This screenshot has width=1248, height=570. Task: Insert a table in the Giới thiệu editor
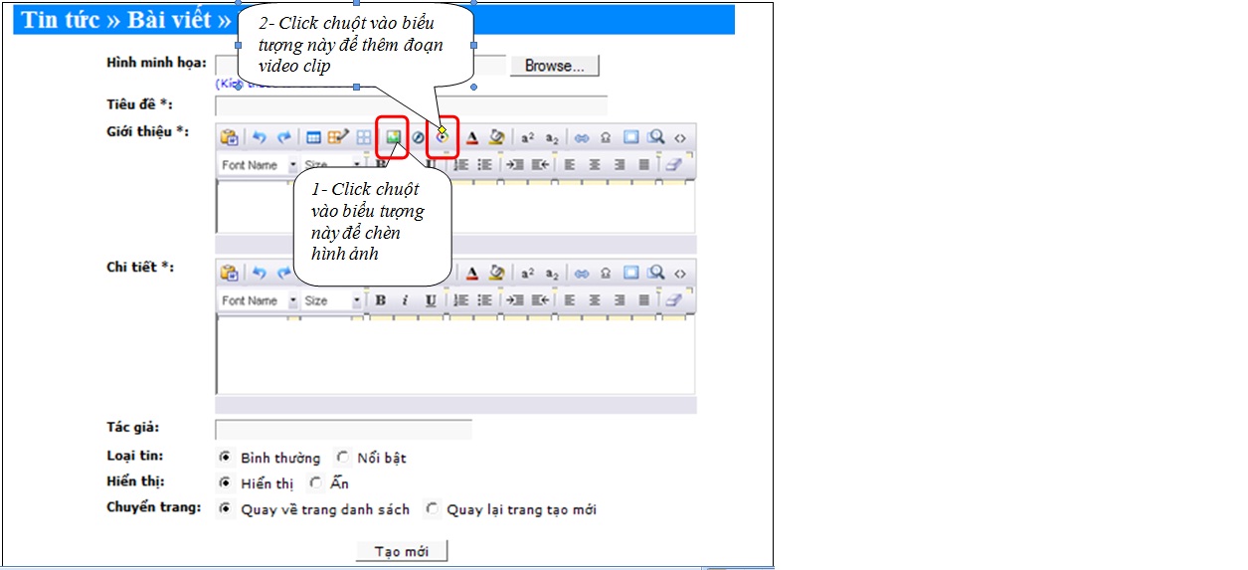point(313,138)
